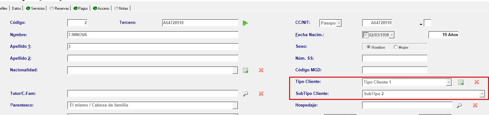The width and height of the screenshot is (489, 115).
Task: Clear Tutor/C.Fam with the red X
Action: tap(261, 94)
